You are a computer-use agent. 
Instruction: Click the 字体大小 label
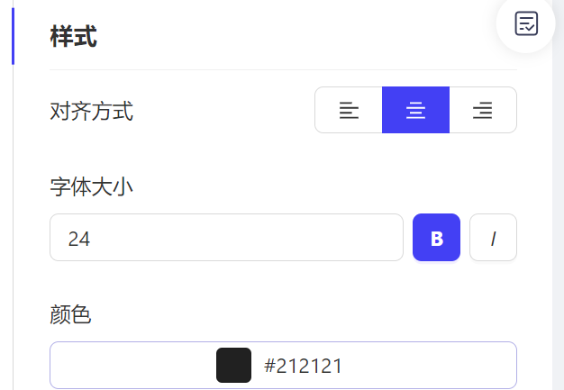pos(91,187)
